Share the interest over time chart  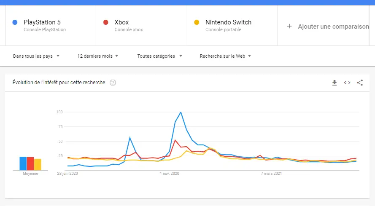[x=360, y=83]
